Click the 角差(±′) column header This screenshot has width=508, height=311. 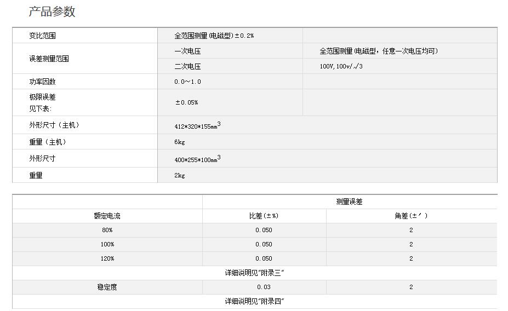(411, 216)
